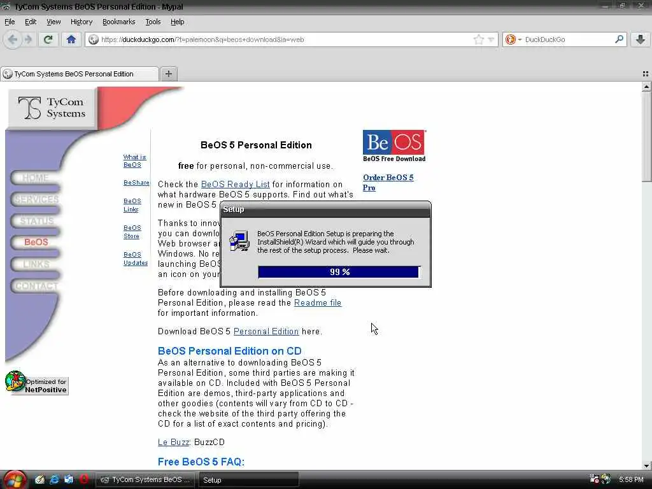Open the BeOS Updates link

136,259
